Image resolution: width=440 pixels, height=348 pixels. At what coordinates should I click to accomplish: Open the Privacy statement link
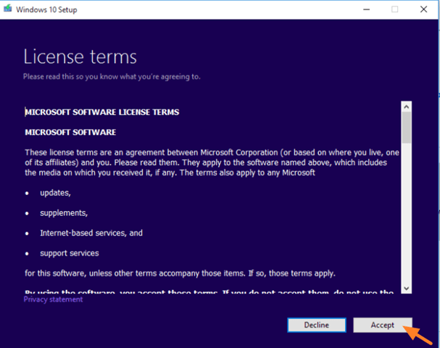click(x=53, y=299)
